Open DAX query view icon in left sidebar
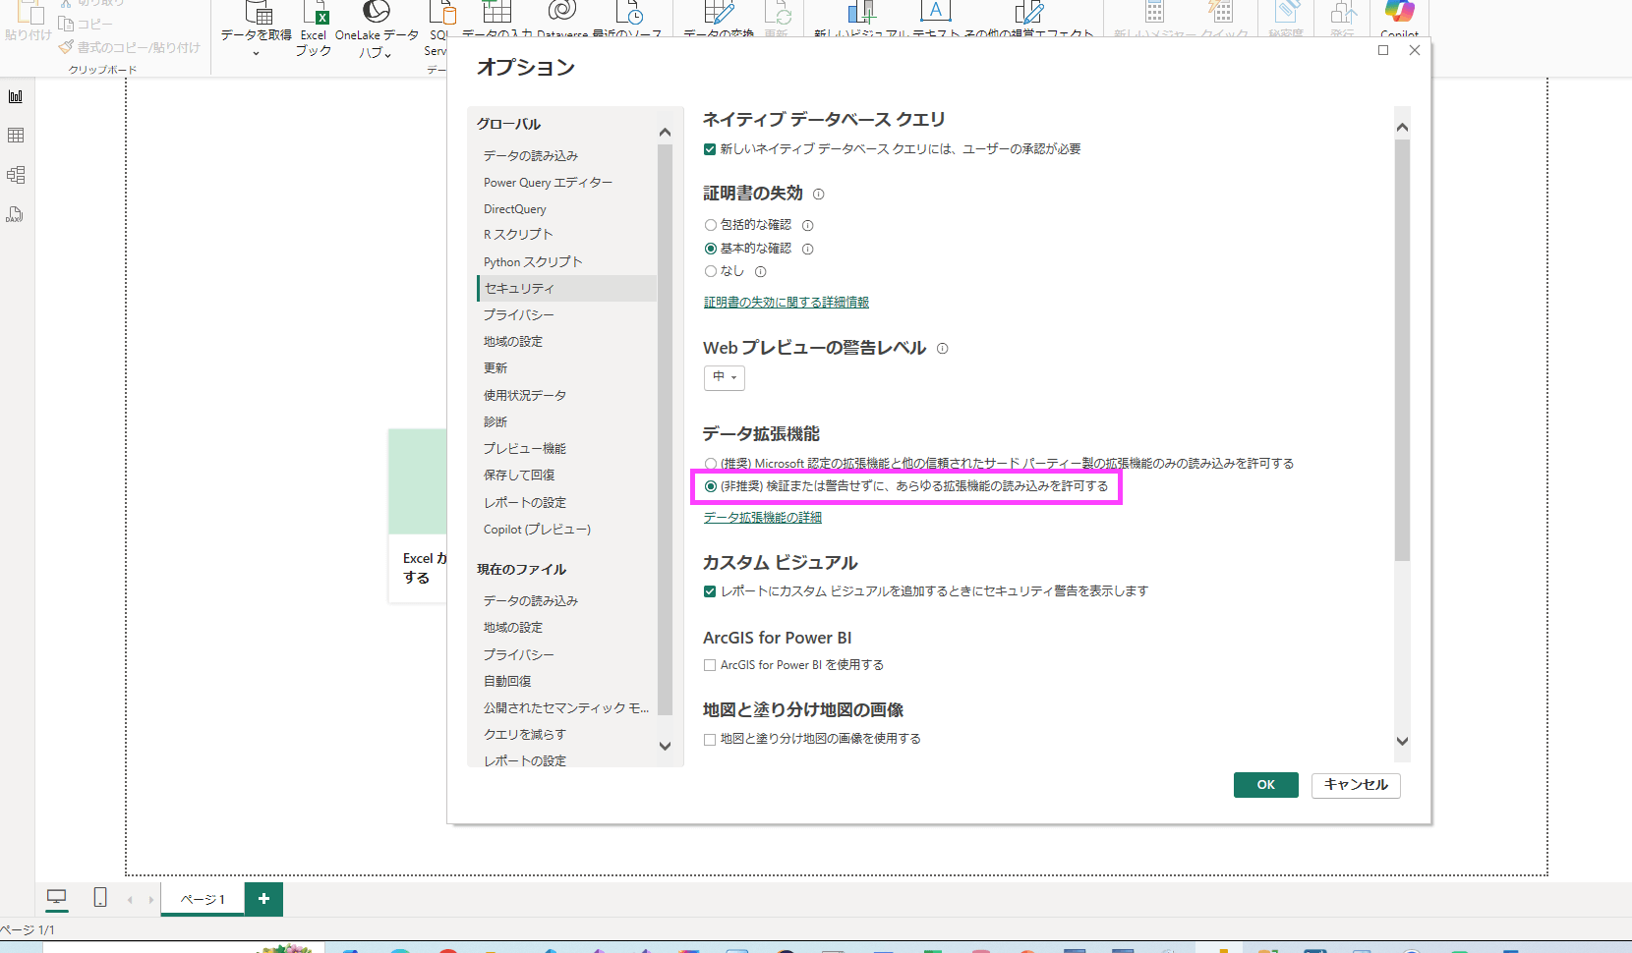 [x=16, y=214]
